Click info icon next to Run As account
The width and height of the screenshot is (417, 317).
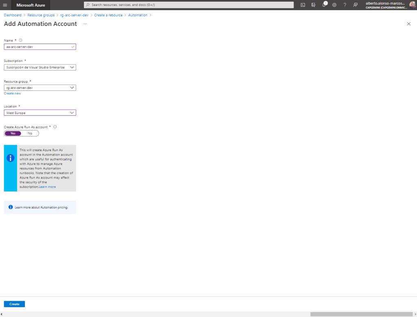(x=55, y=127)
